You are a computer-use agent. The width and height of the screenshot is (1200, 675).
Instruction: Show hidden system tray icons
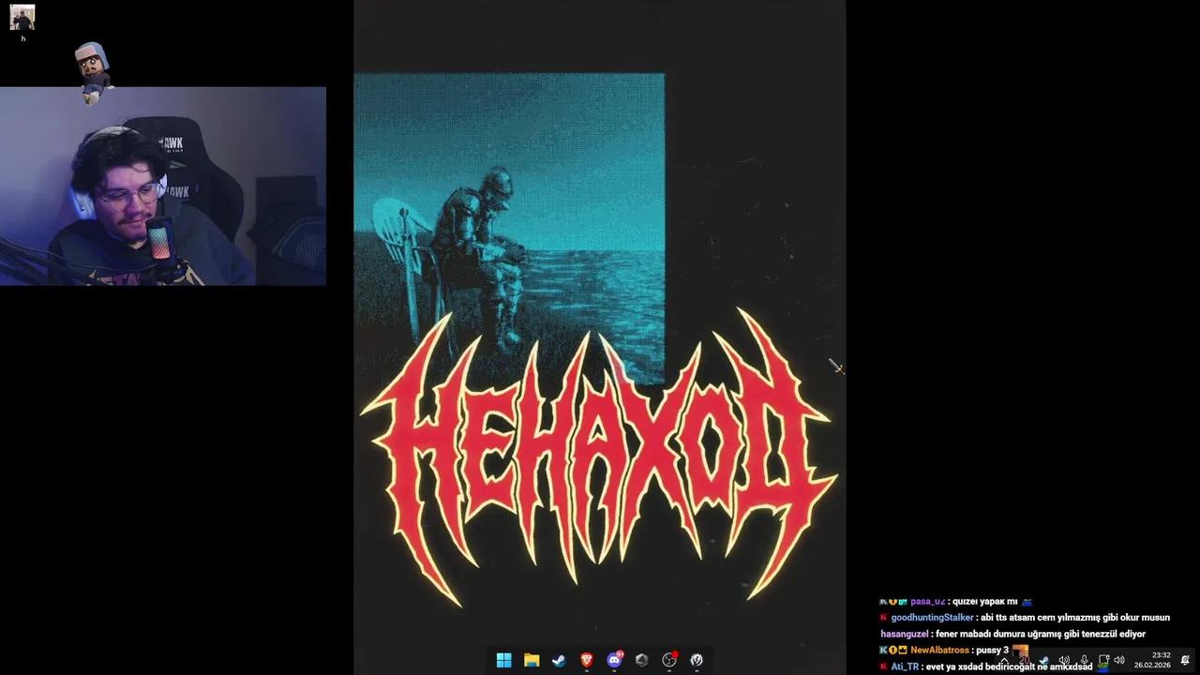(1005, 660)
